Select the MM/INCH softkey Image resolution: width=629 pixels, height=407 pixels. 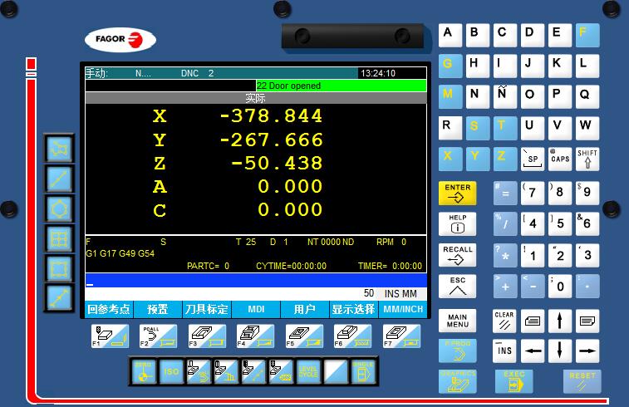point(402,310)
